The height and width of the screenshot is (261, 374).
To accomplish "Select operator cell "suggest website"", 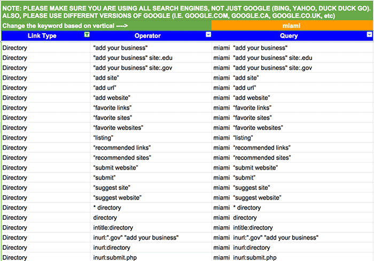I will 151,198.
